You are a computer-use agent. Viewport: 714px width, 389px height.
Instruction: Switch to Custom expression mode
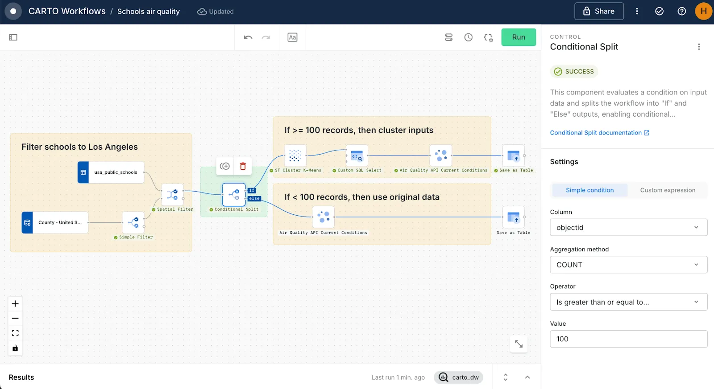click(668, 190)
